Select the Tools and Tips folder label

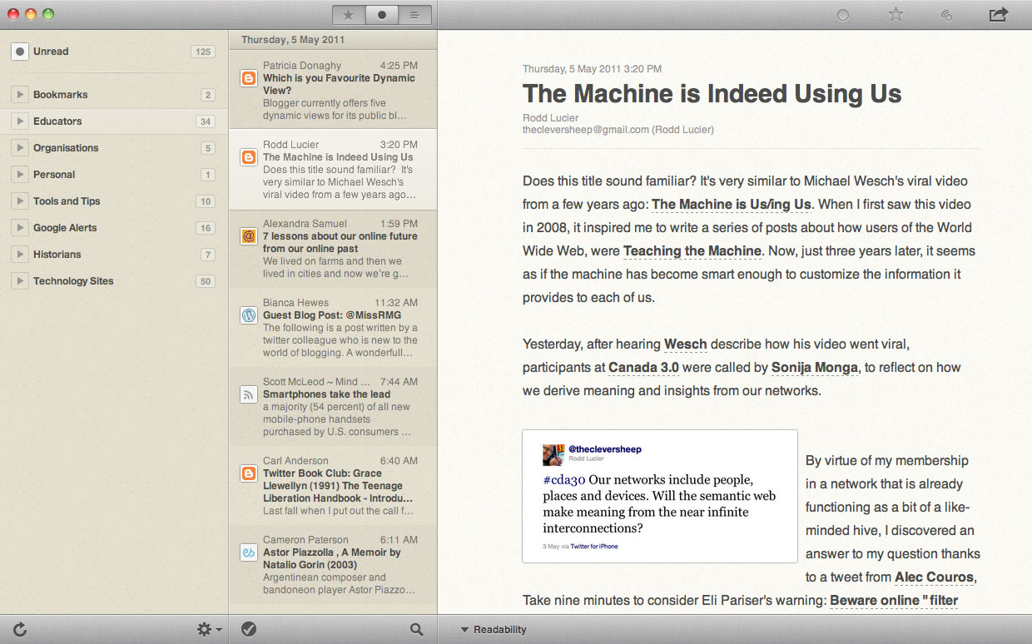point(67,201)
